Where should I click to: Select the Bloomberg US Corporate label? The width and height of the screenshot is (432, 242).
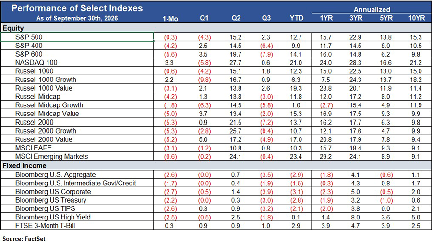53,192
